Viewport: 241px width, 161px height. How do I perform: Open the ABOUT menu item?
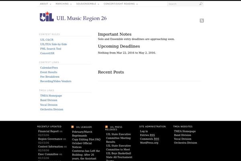44,4
